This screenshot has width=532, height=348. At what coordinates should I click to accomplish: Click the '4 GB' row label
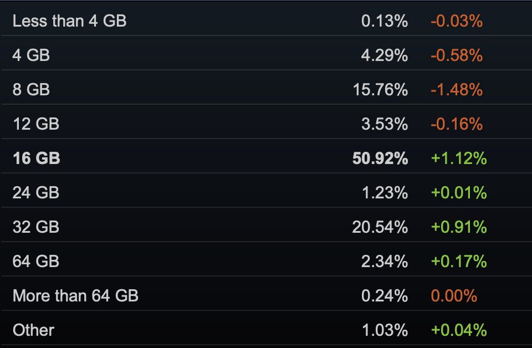click(x=31, y=55)
